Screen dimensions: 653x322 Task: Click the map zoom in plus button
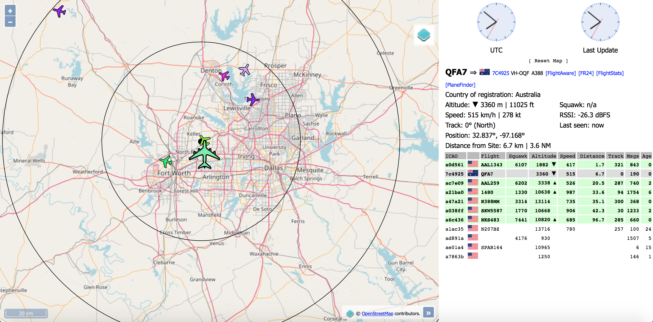point(10,11)
